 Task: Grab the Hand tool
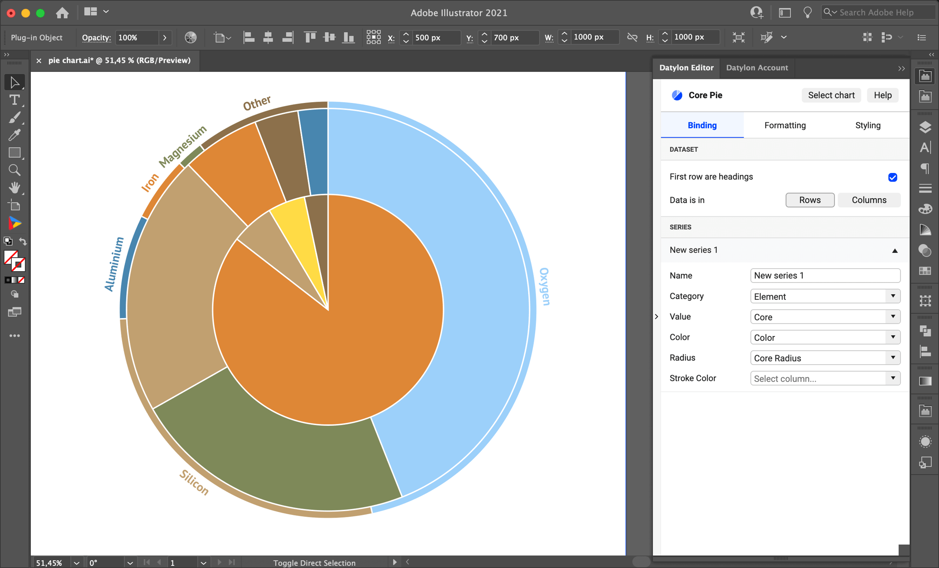pos(14,187)
